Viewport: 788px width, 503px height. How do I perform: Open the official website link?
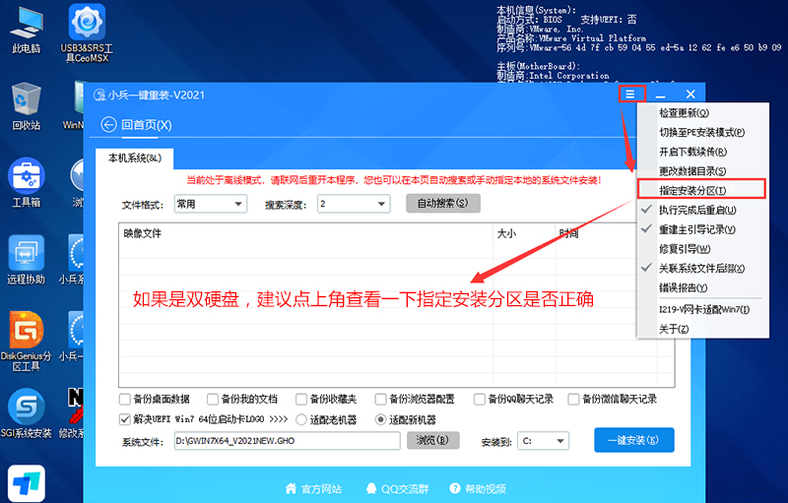click(x=321, y=488)
